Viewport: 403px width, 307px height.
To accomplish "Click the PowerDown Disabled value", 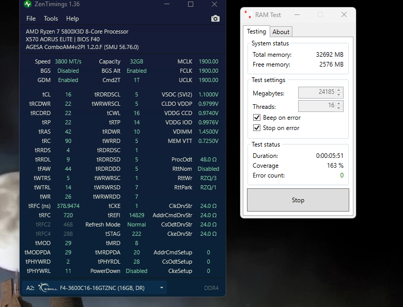I will [x=136, y=271].
